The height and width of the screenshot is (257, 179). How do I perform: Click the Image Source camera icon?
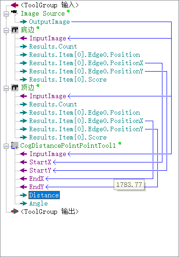coord(14,13)
